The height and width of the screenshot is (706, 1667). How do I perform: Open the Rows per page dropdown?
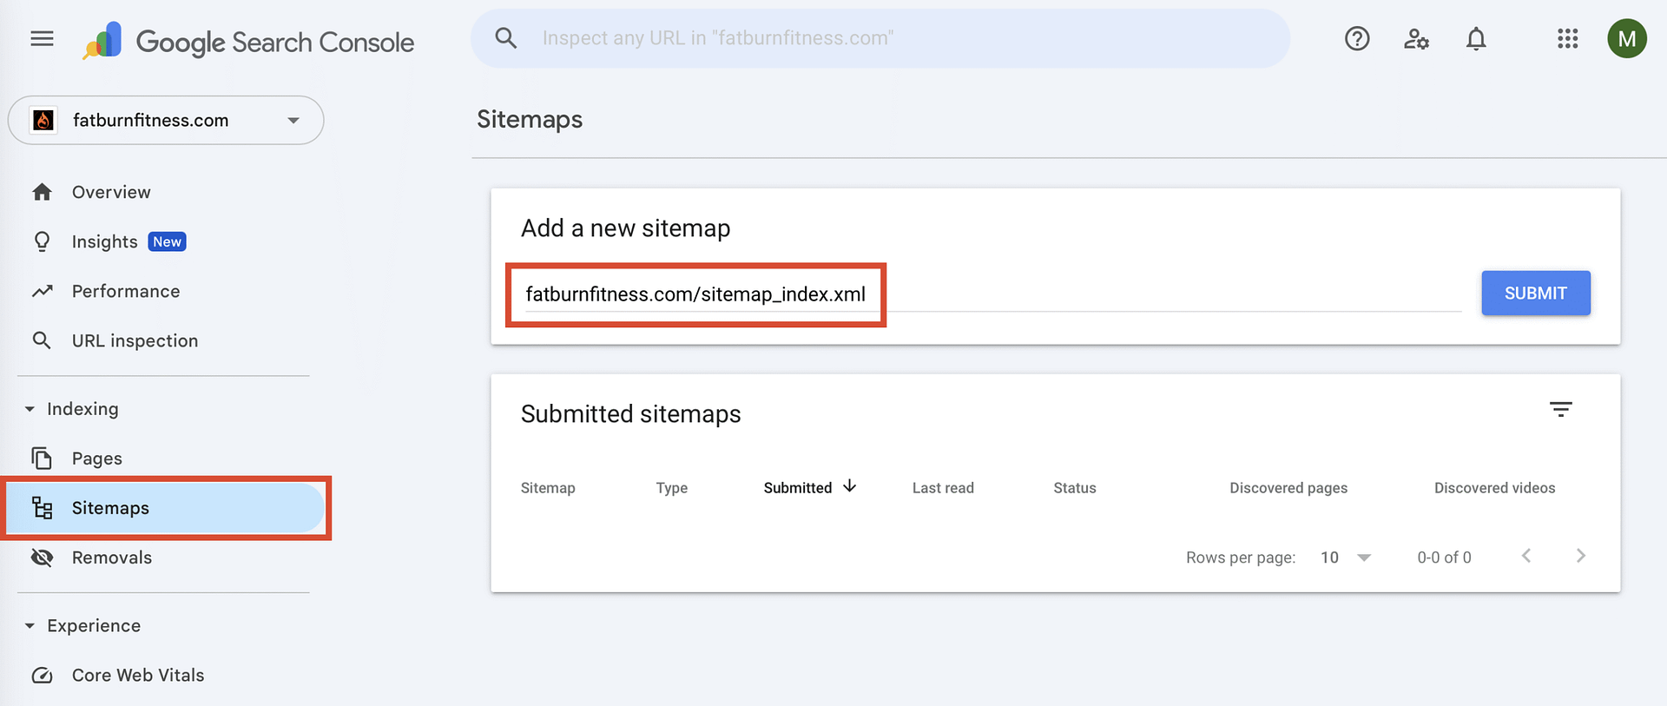coord(1345,558)
